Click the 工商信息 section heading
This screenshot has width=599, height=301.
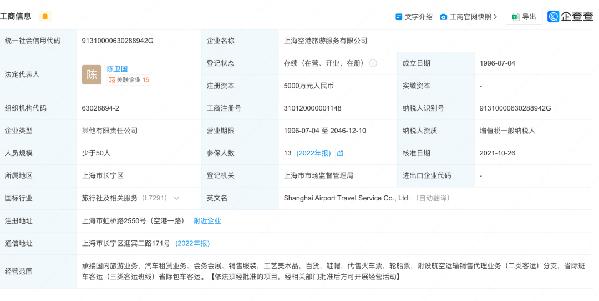click(x=16, y=17)
